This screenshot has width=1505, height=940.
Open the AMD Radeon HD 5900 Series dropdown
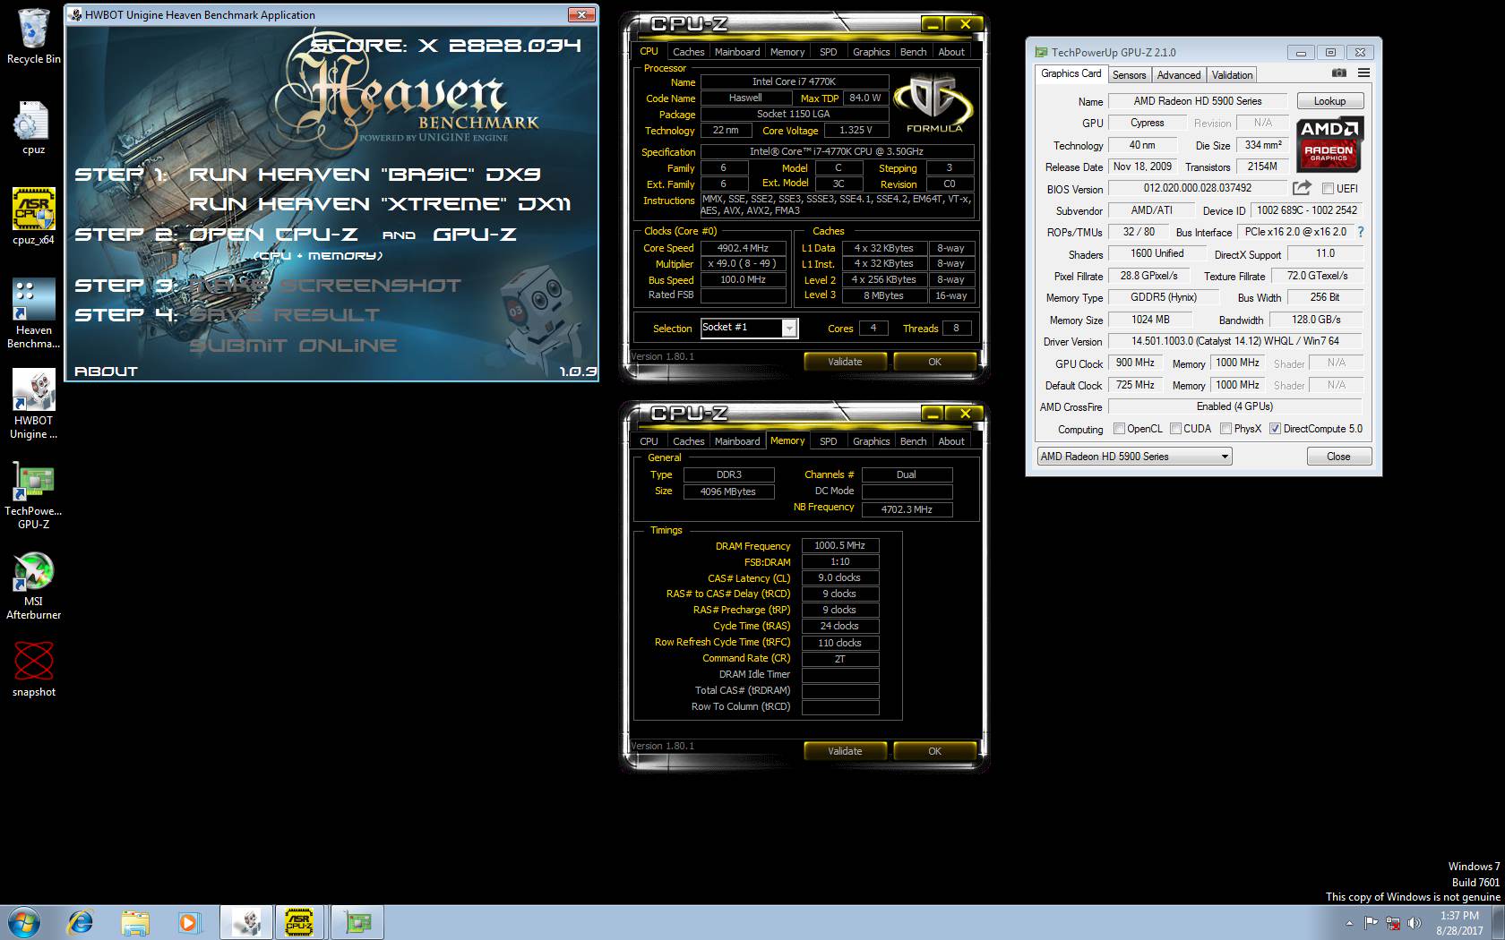(1134, 457)
